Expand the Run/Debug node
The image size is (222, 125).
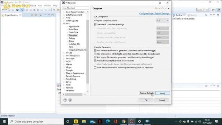click(x=64, y=79)
